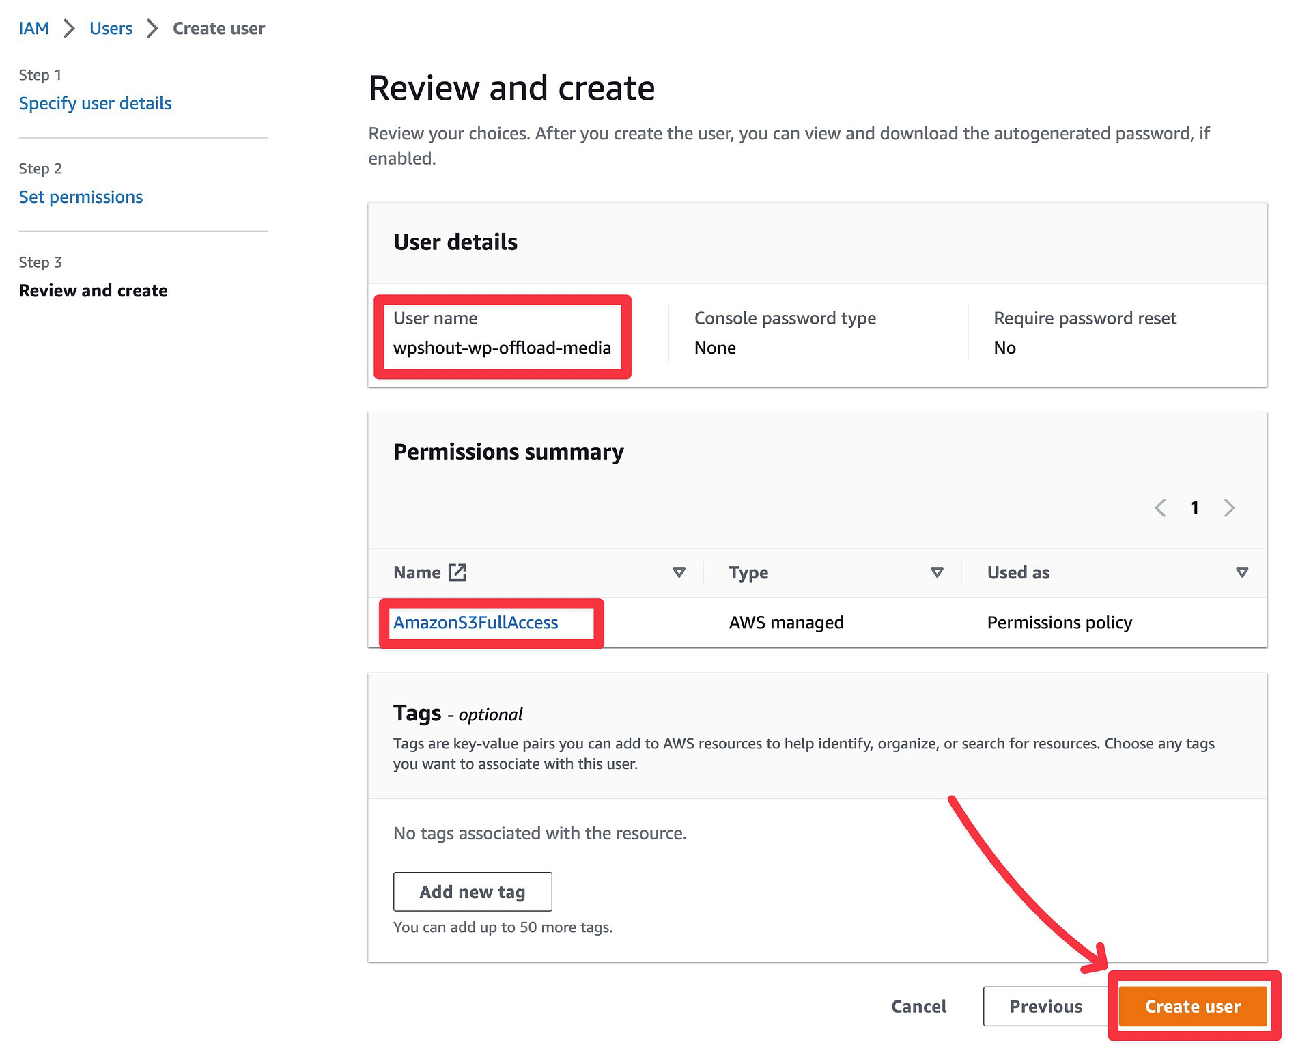Click the Previous button
1311x1051 pixels.
[x=1045, y=1006]
